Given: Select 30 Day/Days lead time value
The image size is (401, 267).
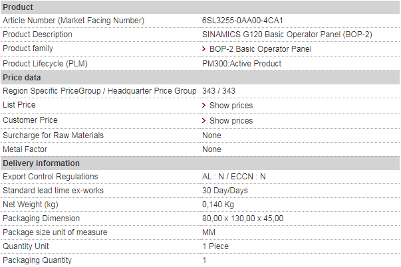Looking at the screenshot, I should (225, 191).
